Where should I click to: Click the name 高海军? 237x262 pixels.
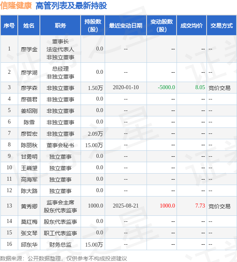coord(29,180)
